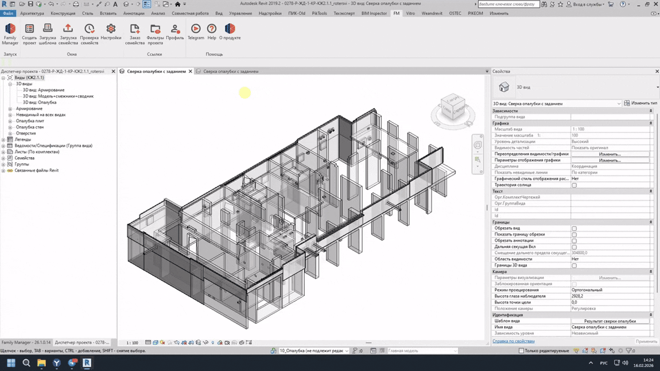This screenshot has width=660, height=371.
Task: Switch to the Архитектура ribbon tab
Action: pos(32,13)
